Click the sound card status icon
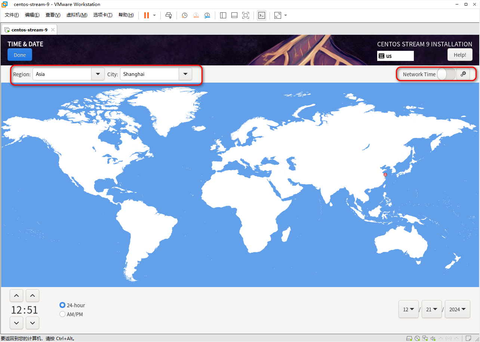Viewport: 480px width, 342px height. click(x=433, y=338)
